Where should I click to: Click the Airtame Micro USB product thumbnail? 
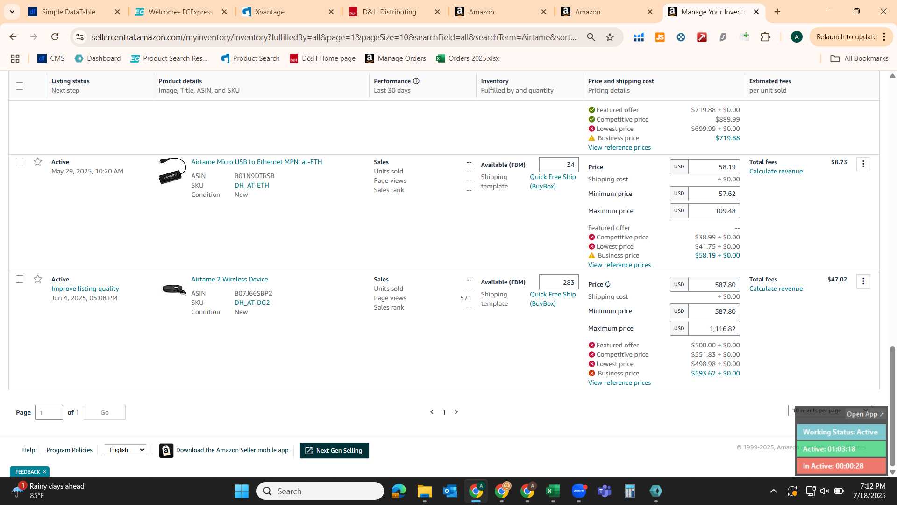[172, 171]
